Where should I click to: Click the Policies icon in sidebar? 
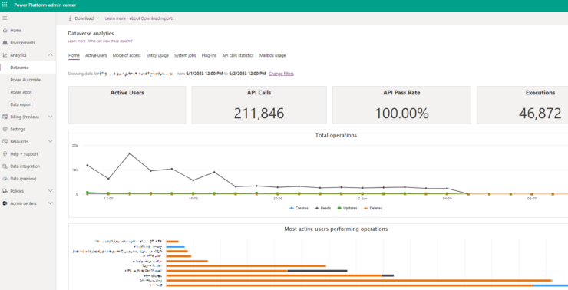click(5, 191)
